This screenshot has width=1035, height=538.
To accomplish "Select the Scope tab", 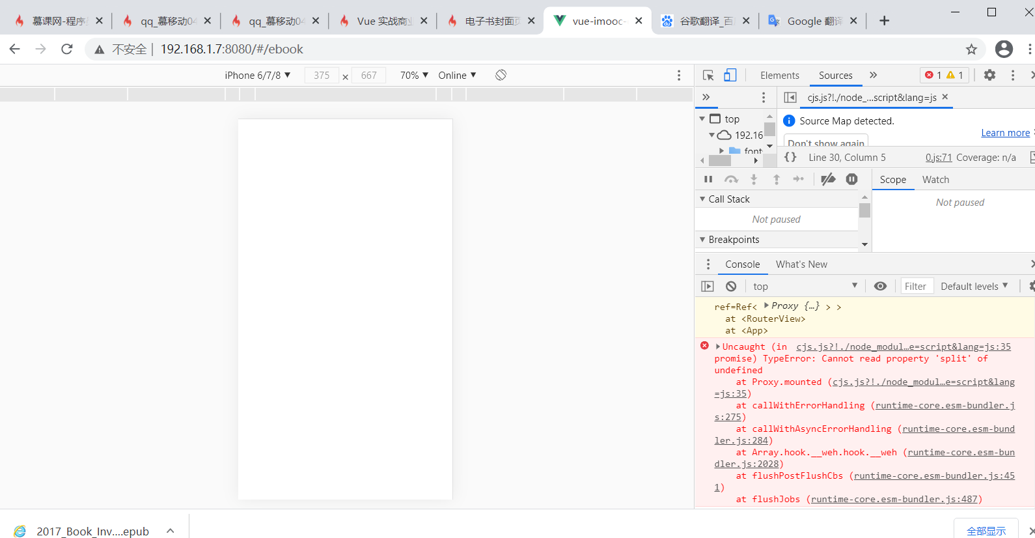I will [893, 179].
